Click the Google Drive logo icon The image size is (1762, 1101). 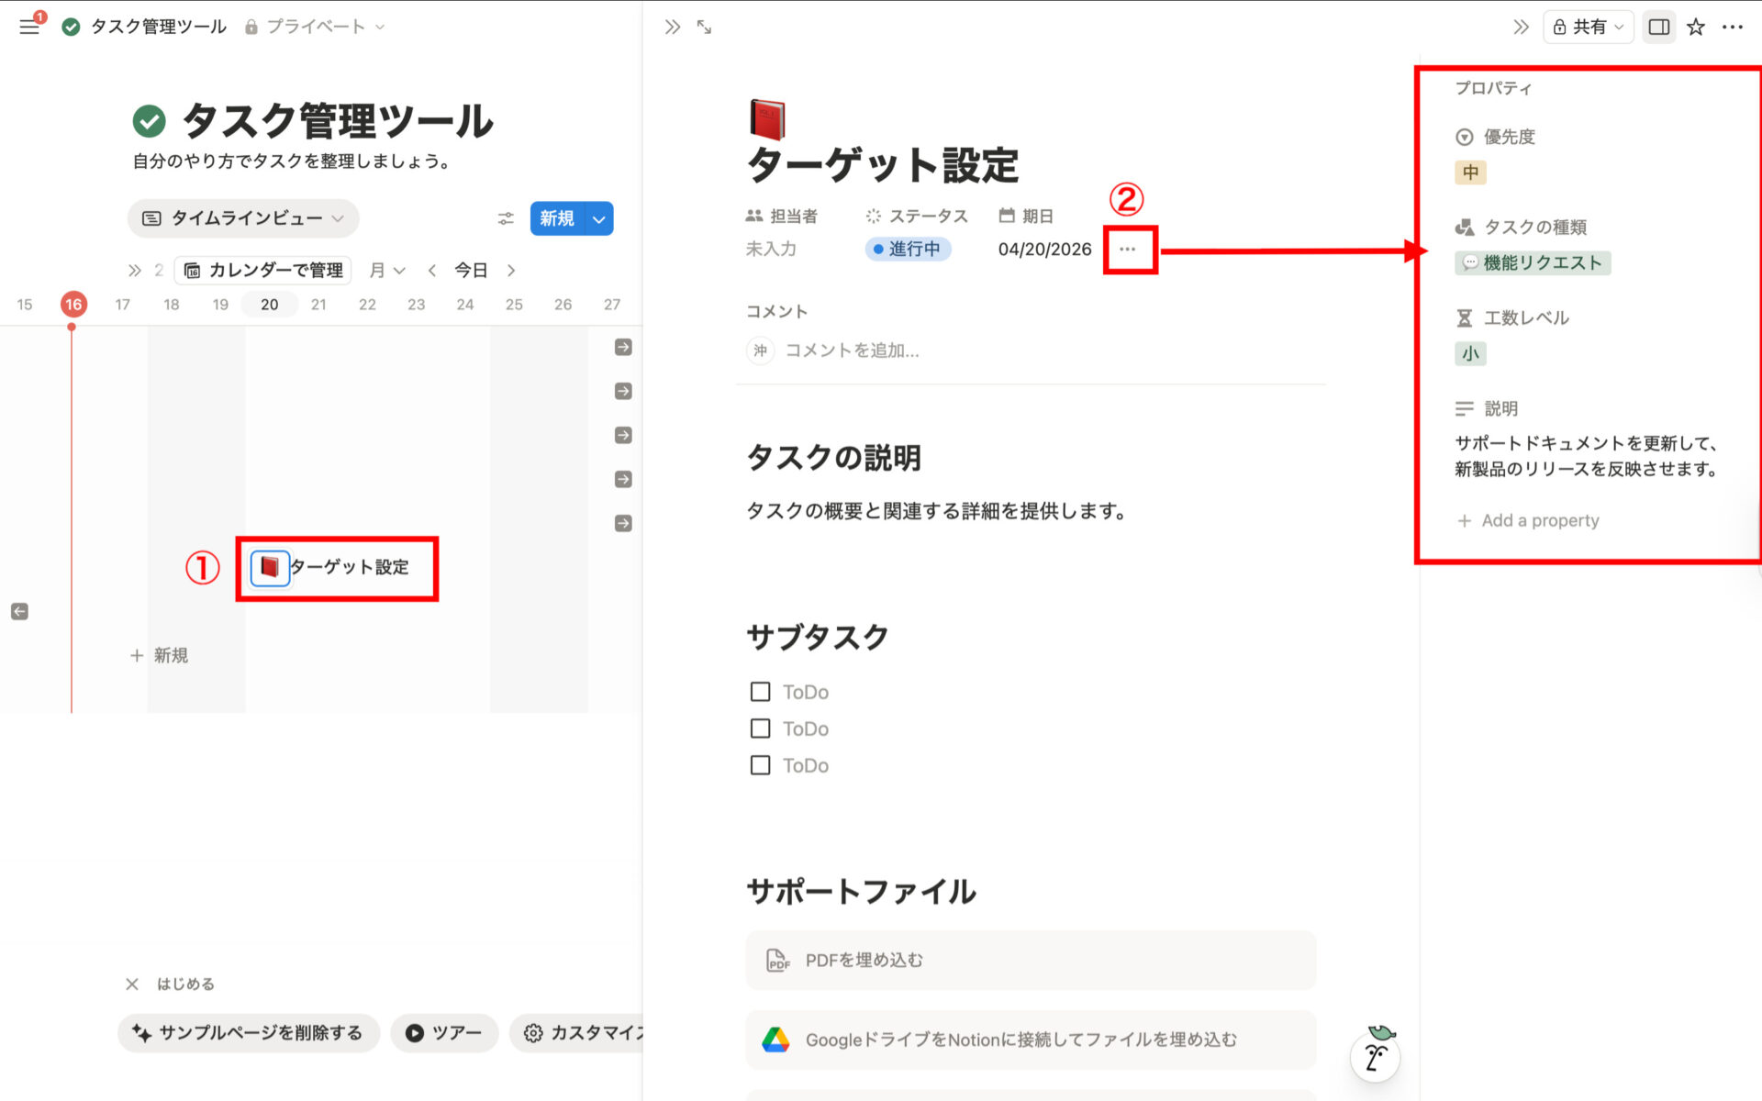[775, 1040]
